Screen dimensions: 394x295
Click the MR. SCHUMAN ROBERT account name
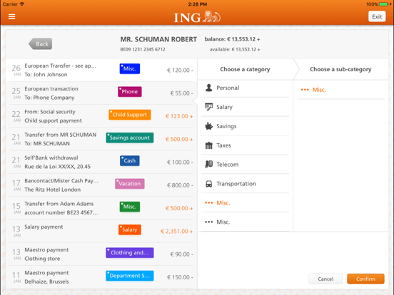[x=158, y=39]
